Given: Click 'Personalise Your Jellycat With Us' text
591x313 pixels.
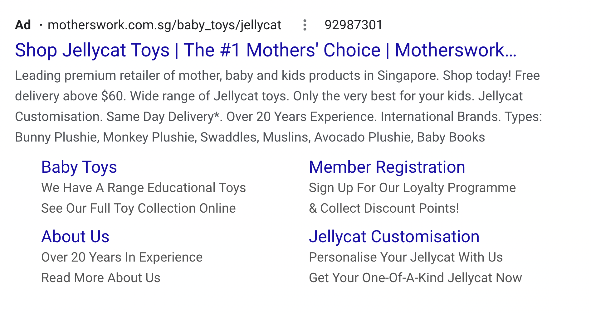Looking at the screenshot, I should click(x=406, y=258).
